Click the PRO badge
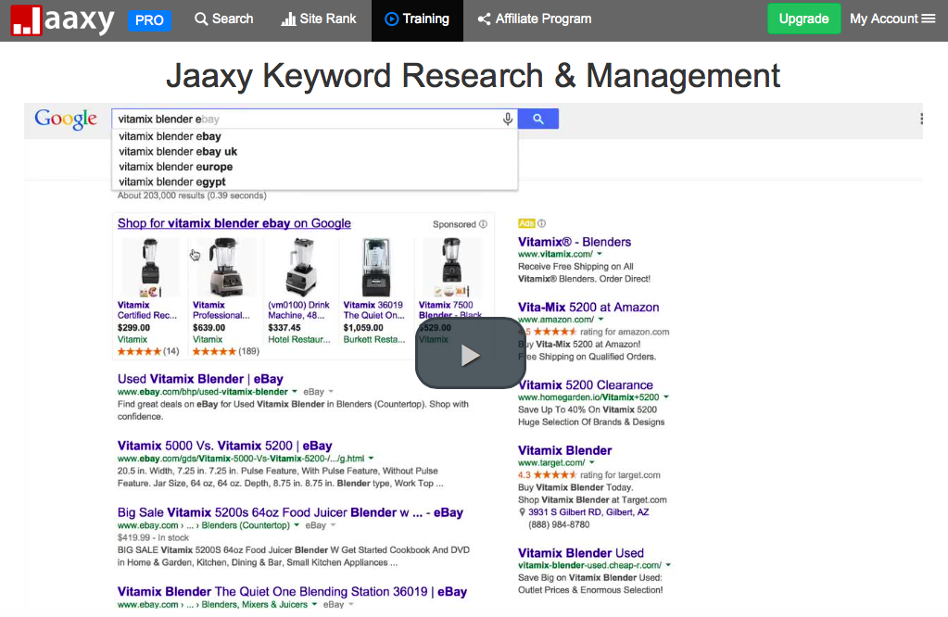This screenshot has height=617, width=948. tap(149, 20)
